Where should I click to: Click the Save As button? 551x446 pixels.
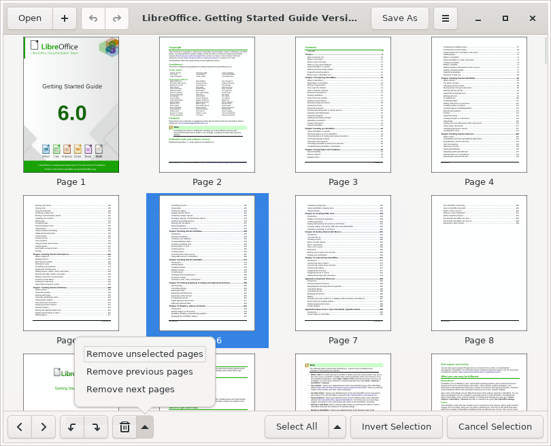[x=400, y=18]
